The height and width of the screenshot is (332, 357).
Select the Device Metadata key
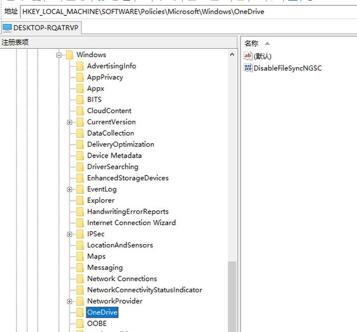(x=115, y=156)
